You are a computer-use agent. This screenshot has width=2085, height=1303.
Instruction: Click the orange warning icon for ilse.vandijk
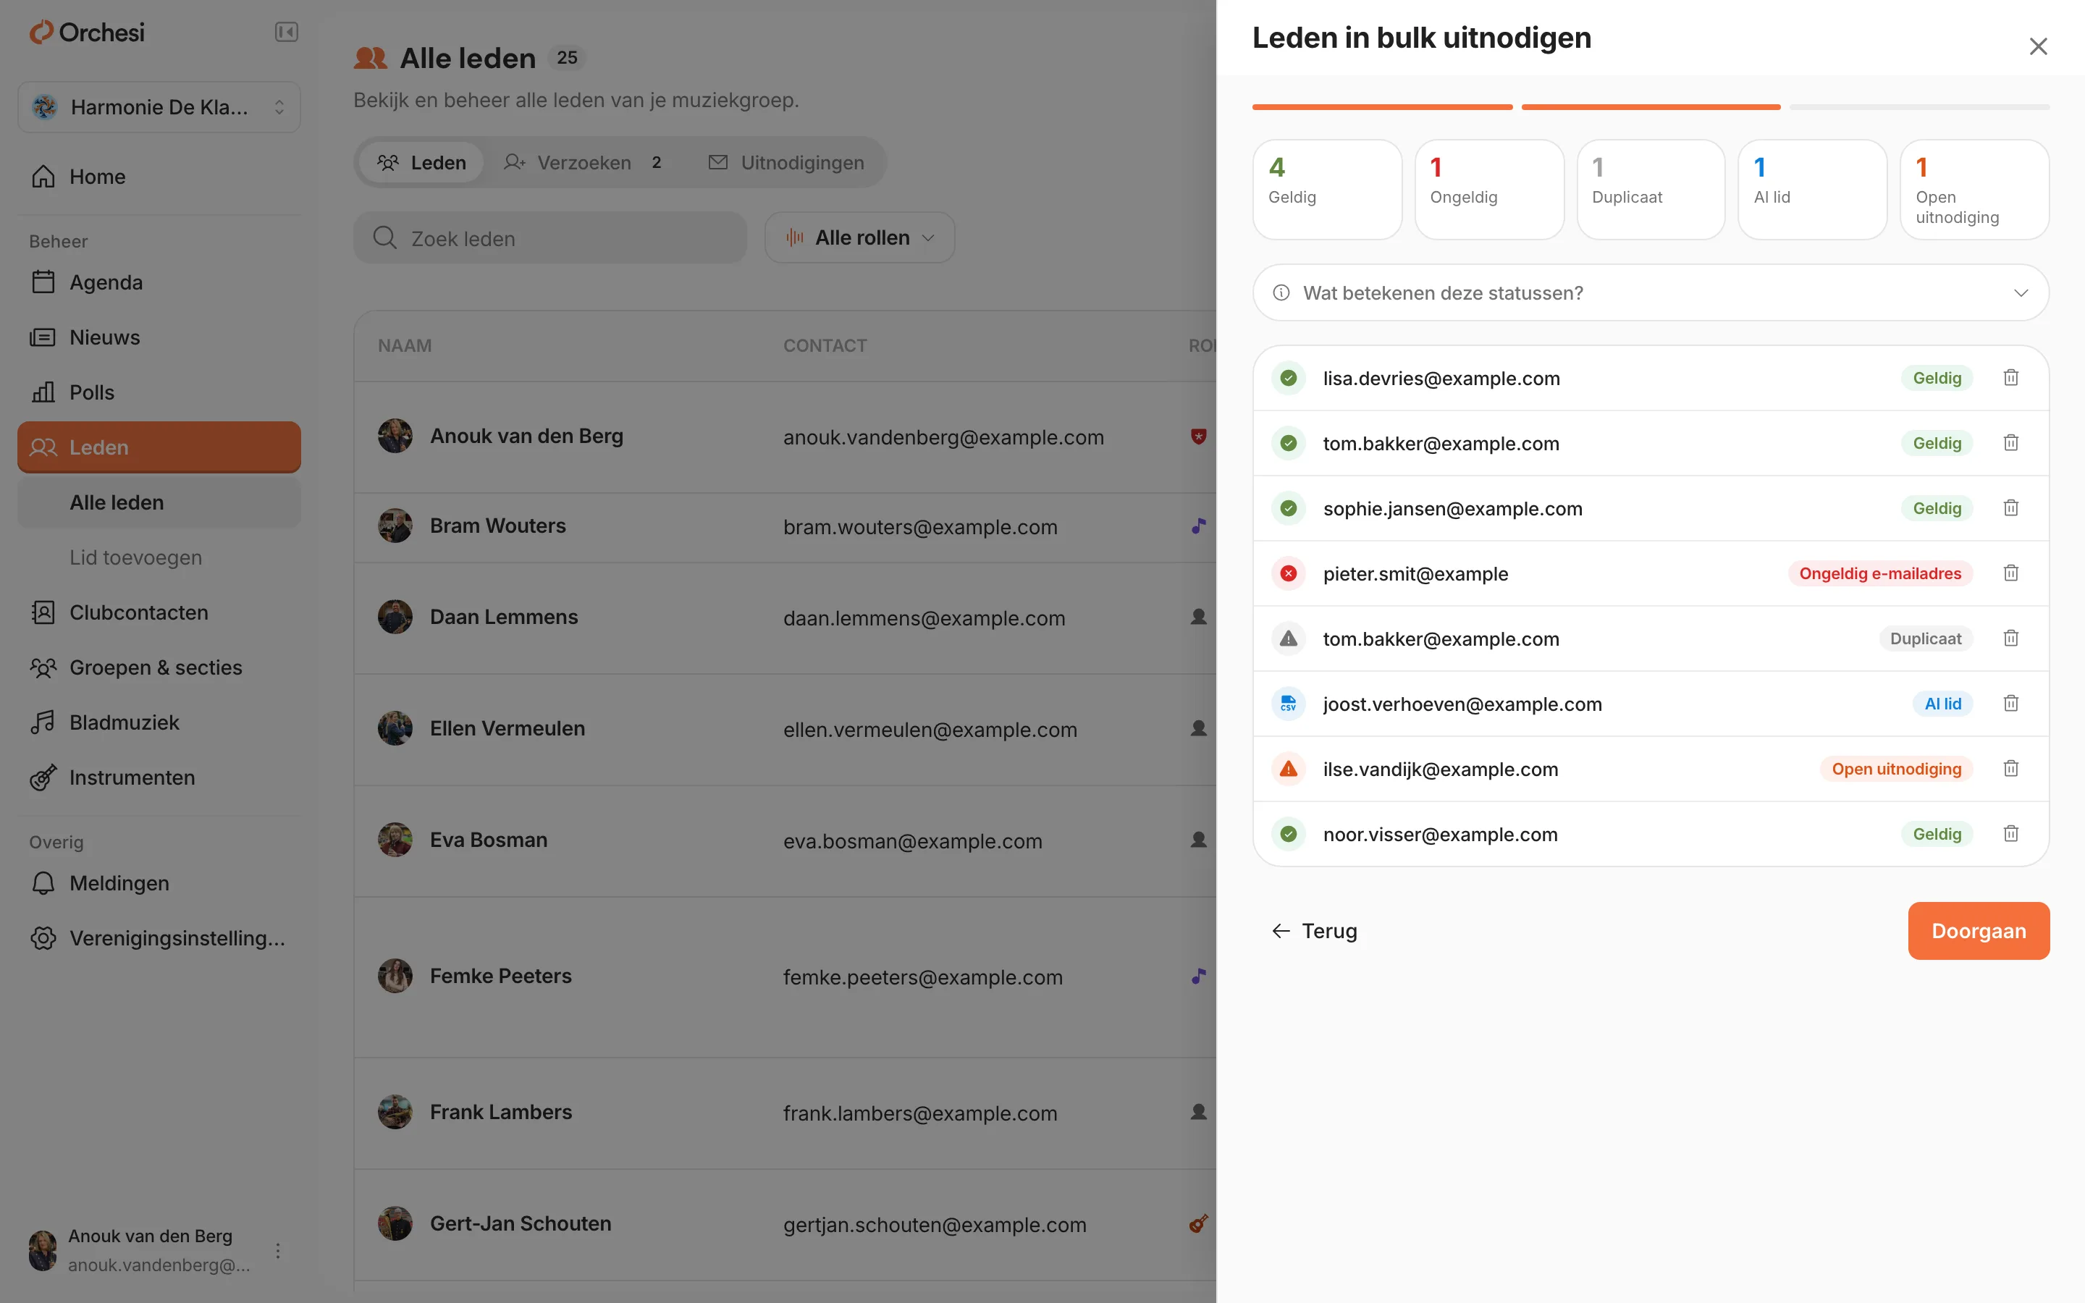click(x=1288, y=769)
